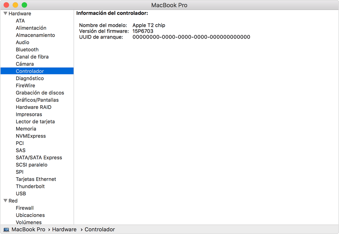Select the highlighted Controlador row
339x234 pixels.
(x=37, y=71)
